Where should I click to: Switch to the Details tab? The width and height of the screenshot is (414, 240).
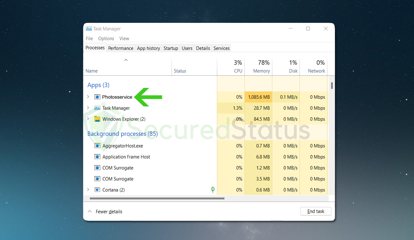[x=203, y=48]
